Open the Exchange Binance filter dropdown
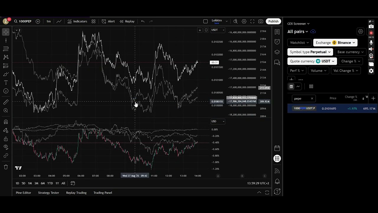 coord(335,43)
